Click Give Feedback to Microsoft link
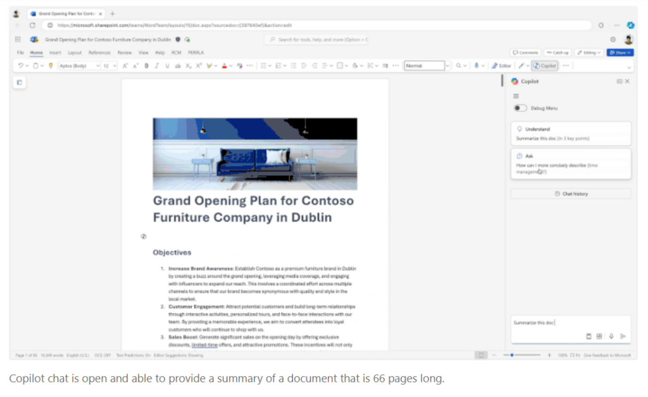 coord(607,355)
